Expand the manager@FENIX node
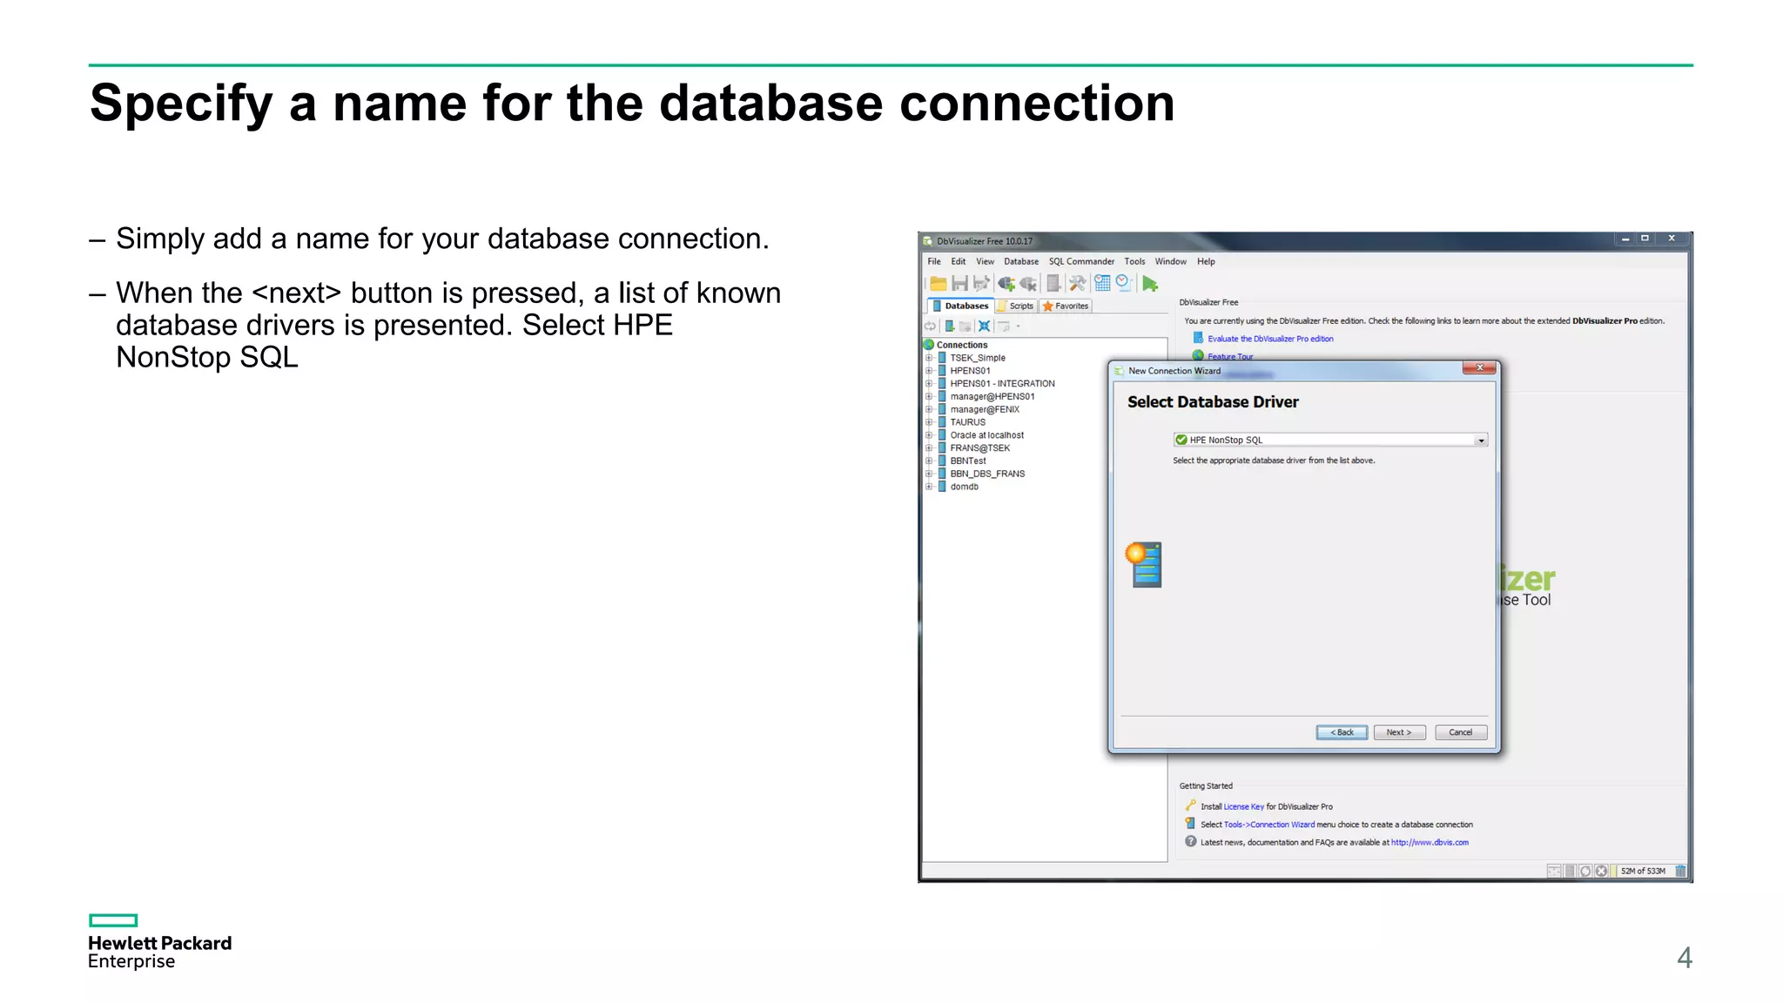The height and width of the screenshot is (1003, 1783). pos(929,409)
